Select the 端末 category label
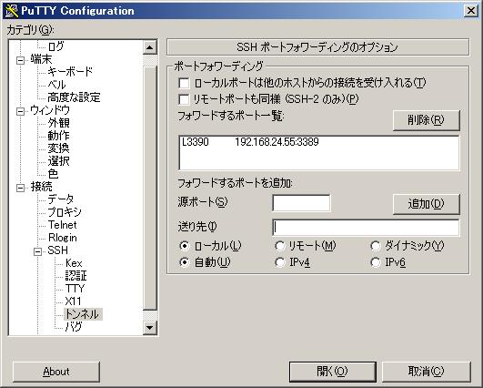Viewport: 483px width, 388px height. pos(41,59)
